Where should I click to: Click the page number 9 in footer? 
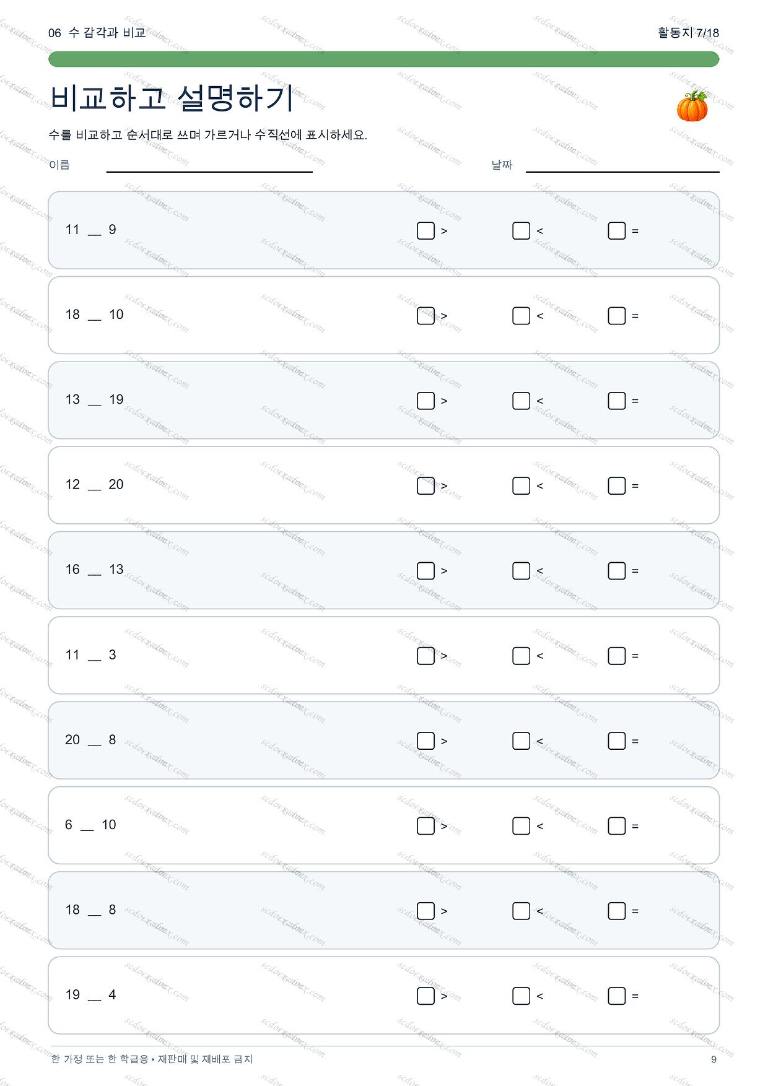[x=713, y=1059]
